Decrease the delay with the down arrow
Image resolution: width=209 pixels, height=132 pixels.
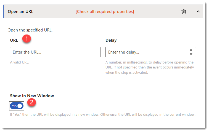click(x=191, y=54)
